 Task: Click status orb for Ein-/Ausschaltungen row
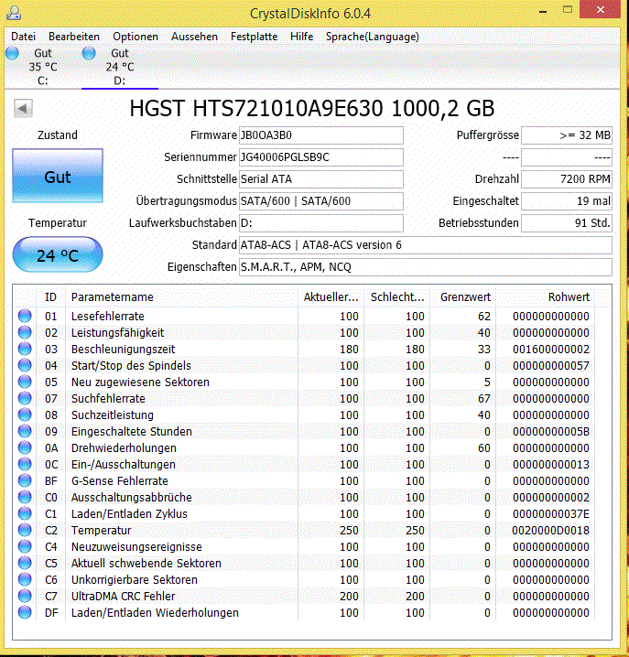click(x=25, y=464)
